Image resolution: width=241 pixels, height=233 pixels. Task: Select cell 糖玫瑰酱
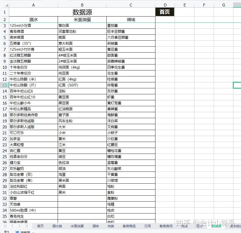click(131, 157)
